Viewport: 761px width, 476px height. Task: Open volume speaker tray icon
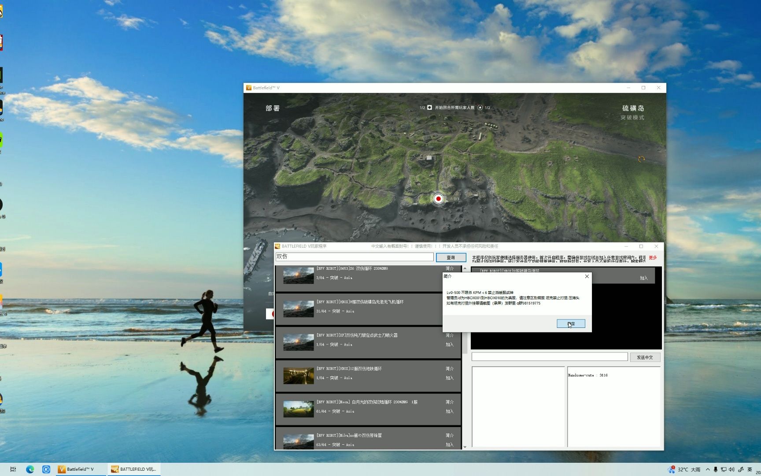tap(732, 469)
